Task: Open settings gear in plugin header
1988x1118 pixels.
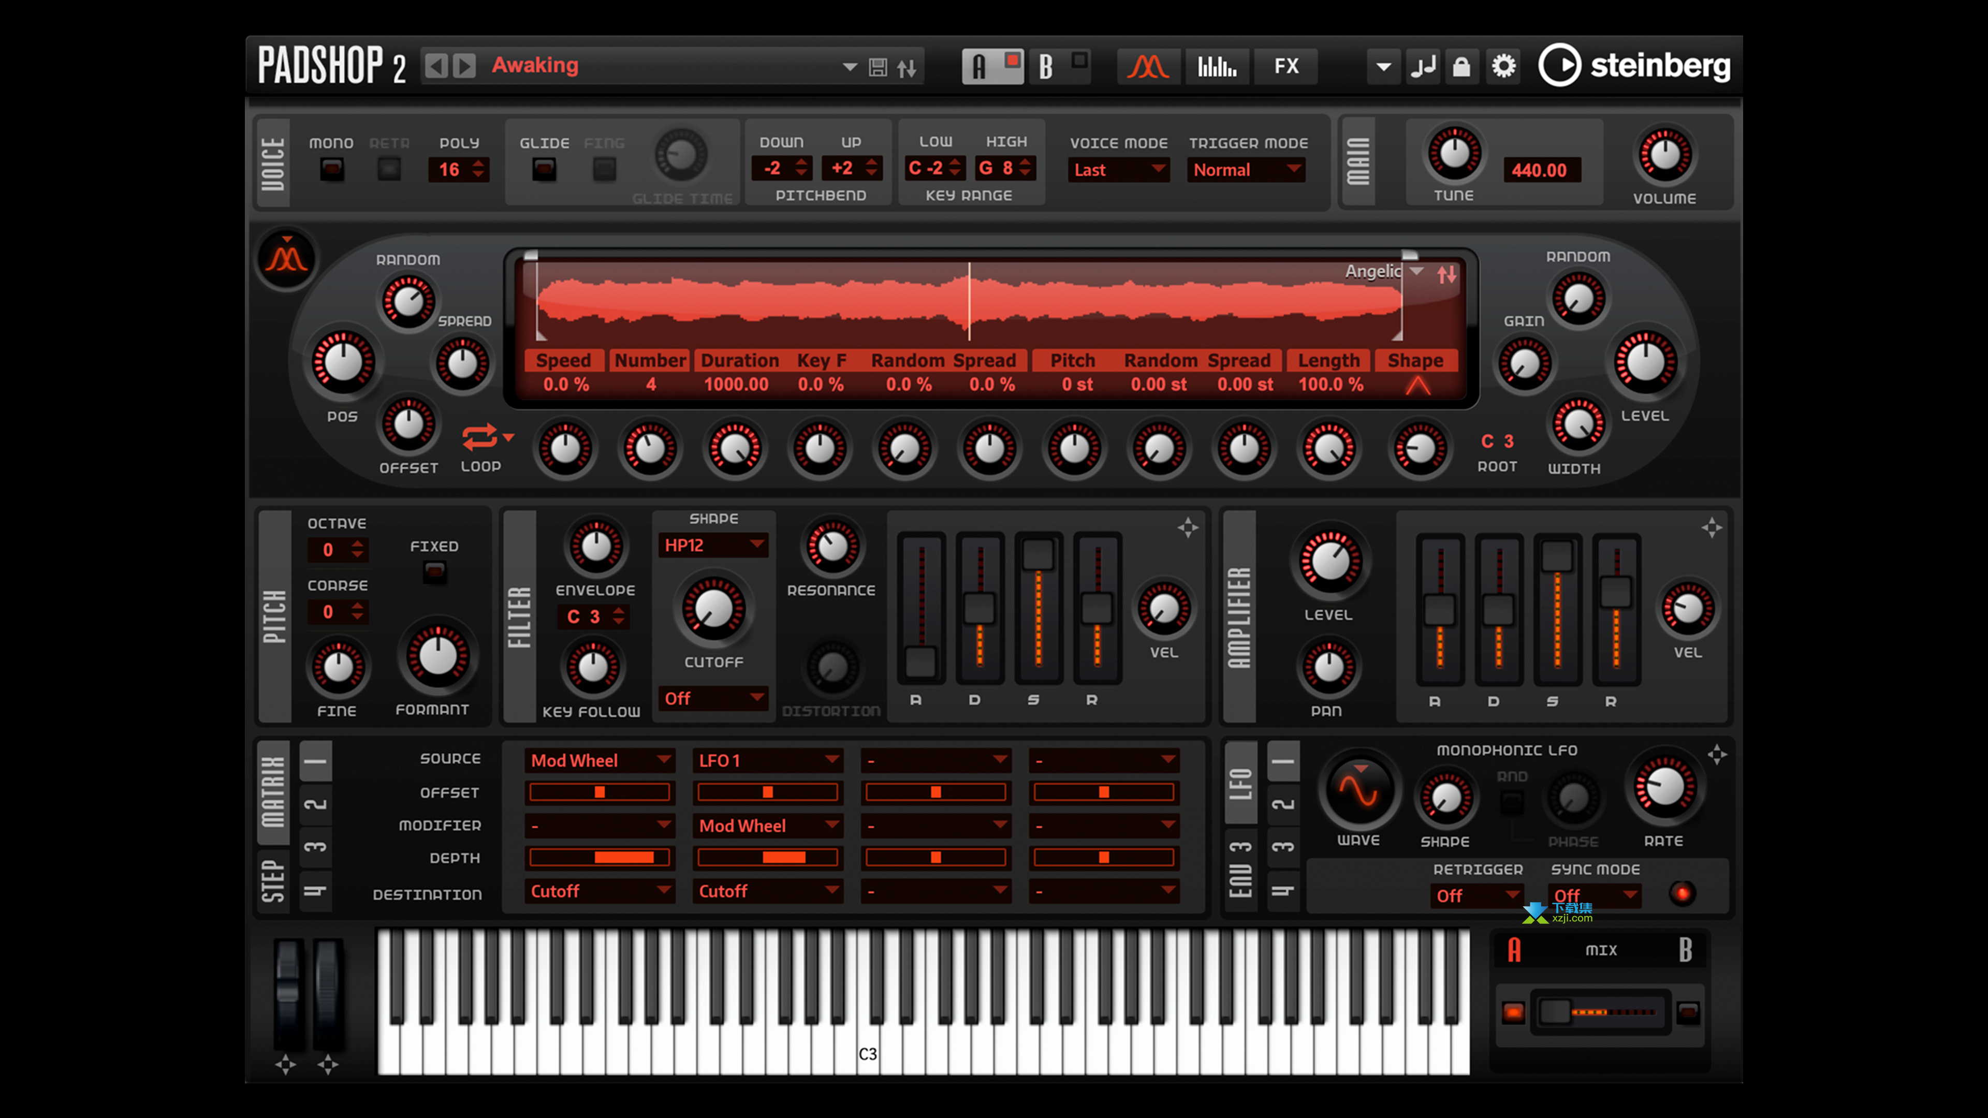Action: [1503, 66]
